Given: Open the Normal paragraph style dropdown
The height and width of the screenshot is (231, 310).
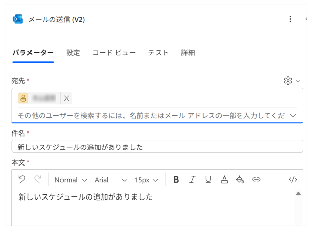Looking at the screenshot, I should [x=71, y=180].
